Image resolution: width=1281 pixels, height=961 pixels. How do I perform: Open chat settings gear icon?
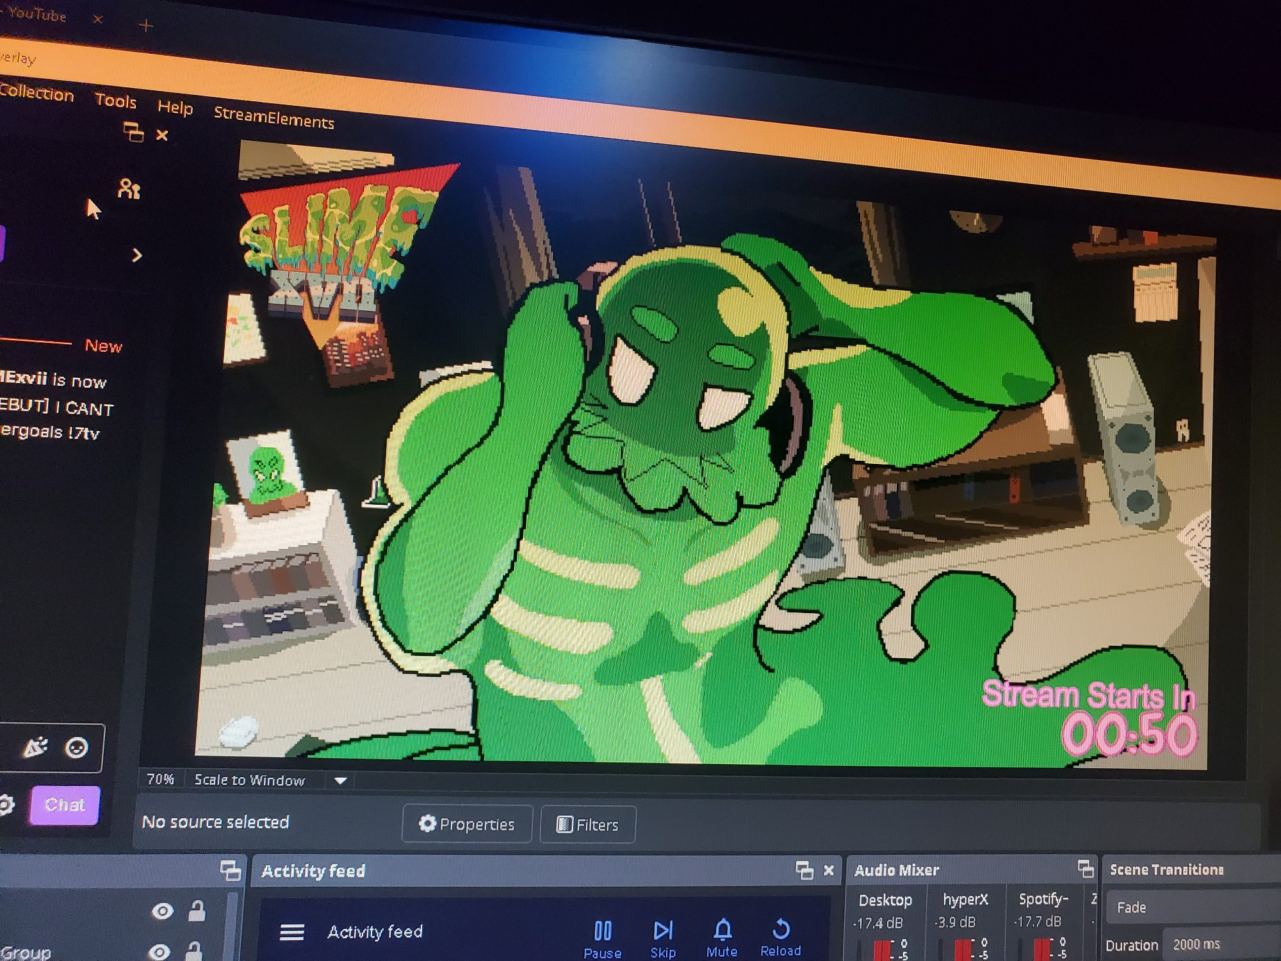click(6, 805)
